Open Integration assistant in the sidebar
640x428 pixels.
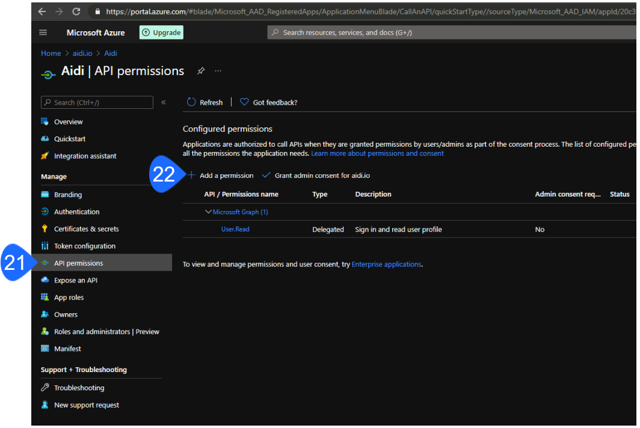(x=85, y=156)
